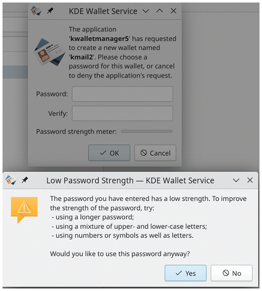Click the wallet app icon in KDE Wallet Service titlebar
Screen dimensions: 262x291
tap(36, 11)
